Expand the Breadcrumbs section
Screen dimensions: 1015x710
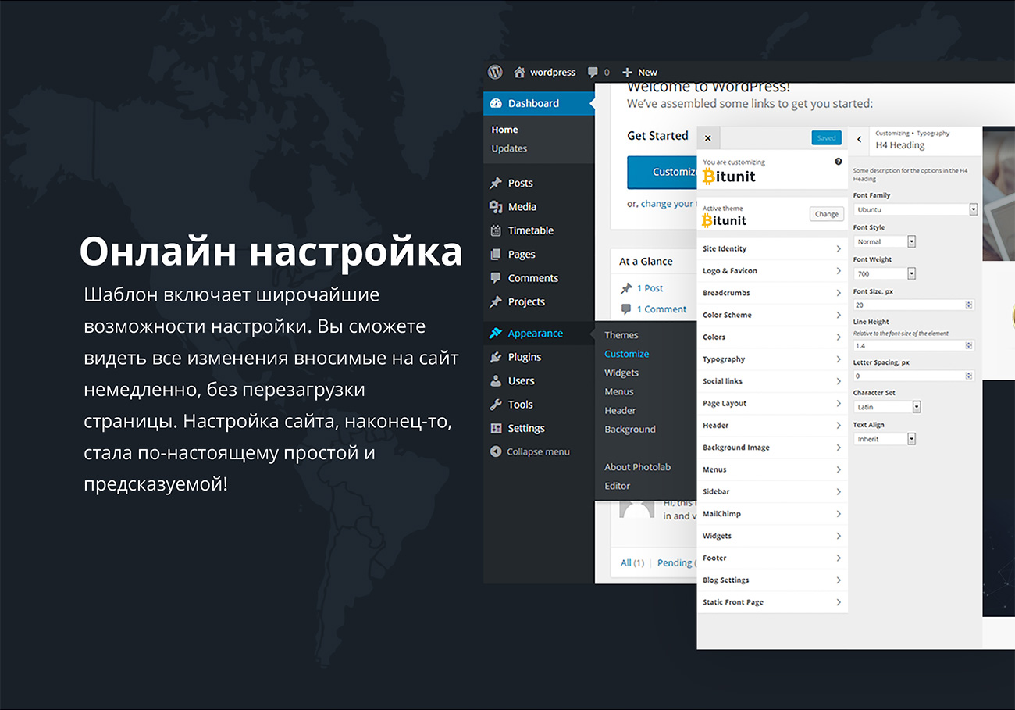(x=772, y=293)
